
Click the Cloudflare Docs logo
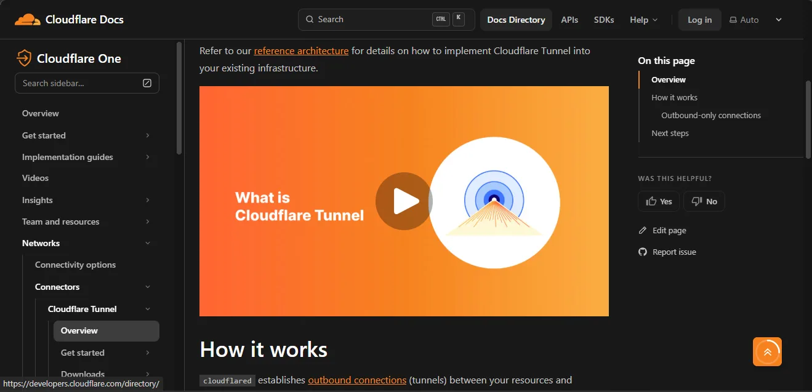[x=69, y=20]
